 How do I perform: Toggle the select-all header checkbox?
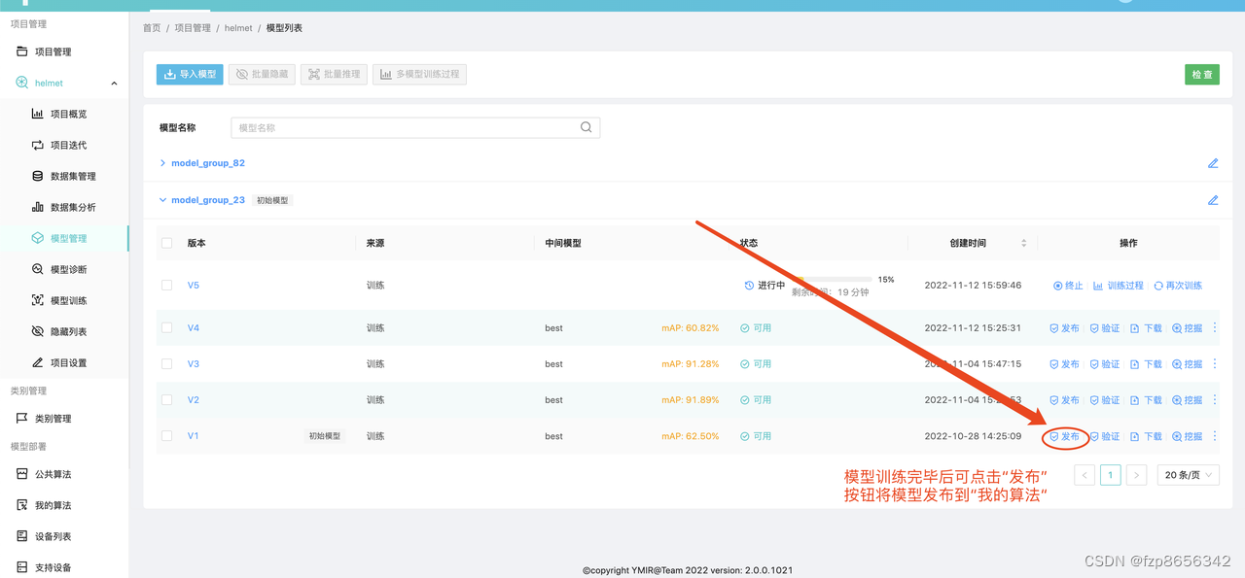[x=166, y=243]
